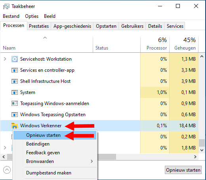Select the System process name
The image size is (206, 180).
click(x=28, y=92)
